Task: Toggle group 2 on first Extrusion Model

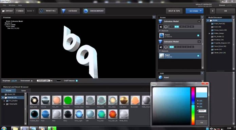Action: 177,27
